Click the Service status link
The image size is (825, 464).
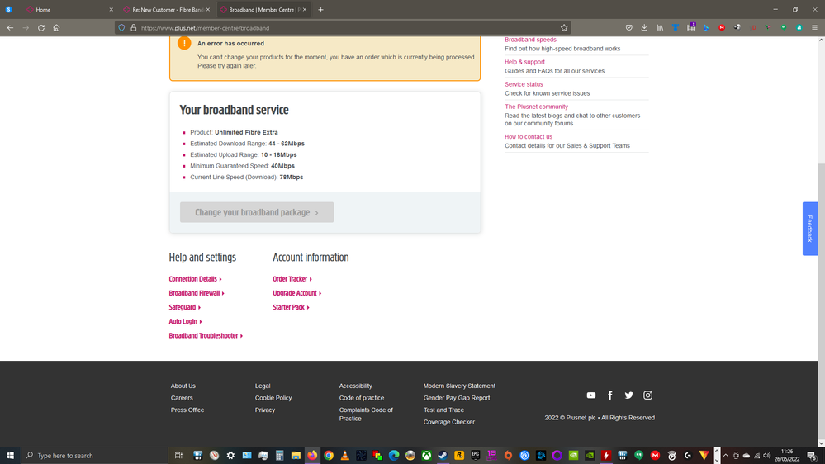pyautogui.click(x=524, y=84)
